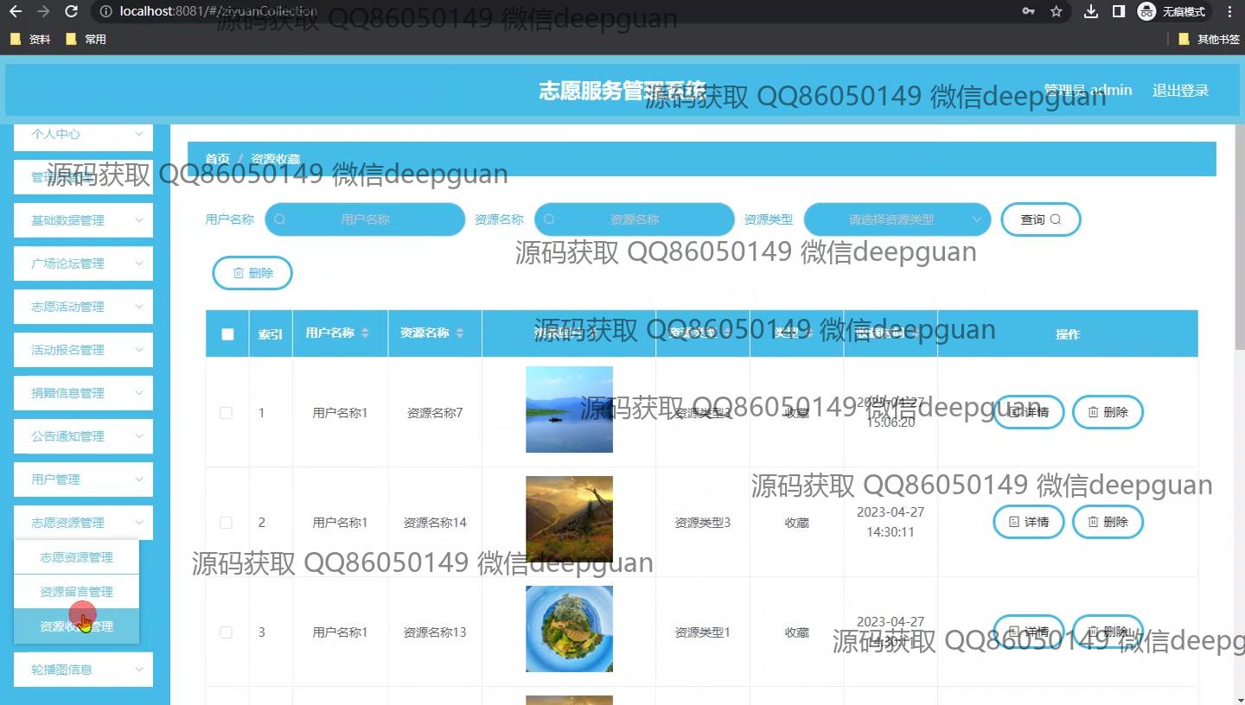Viewport: 1245px width, 705px height.
Task: Focus the 用户名称 search field
Action: (365, 219)
